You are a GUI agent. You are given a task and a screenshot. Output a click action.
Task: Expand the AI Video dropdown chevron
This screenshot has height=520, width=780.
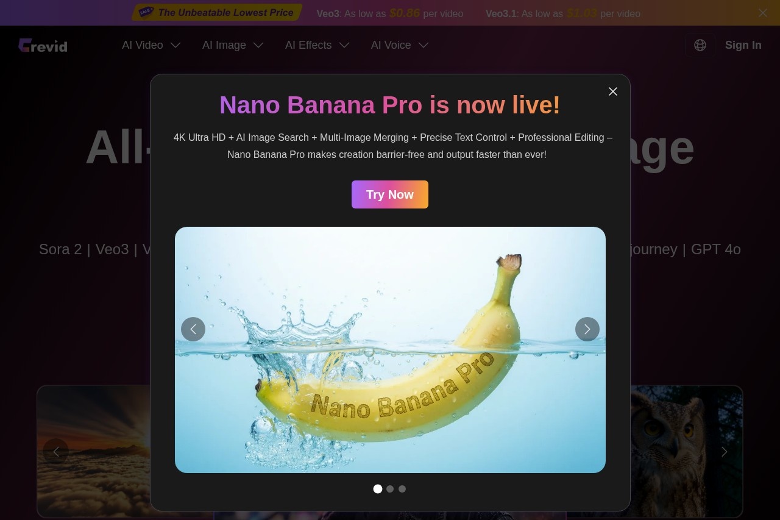[175, 45]
